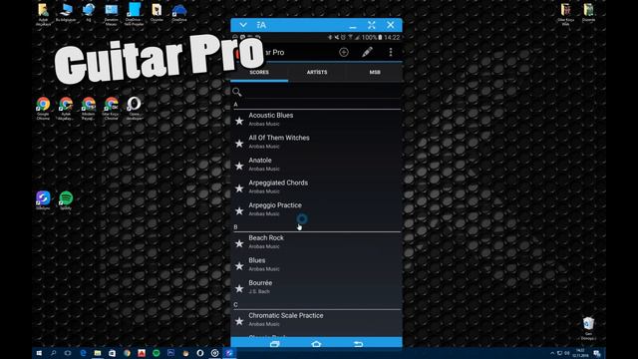This screenshot has width=638, height=359.
Task: Toggle favorite star for Arpeggiated Chords
Action: [x=239, y=188]
